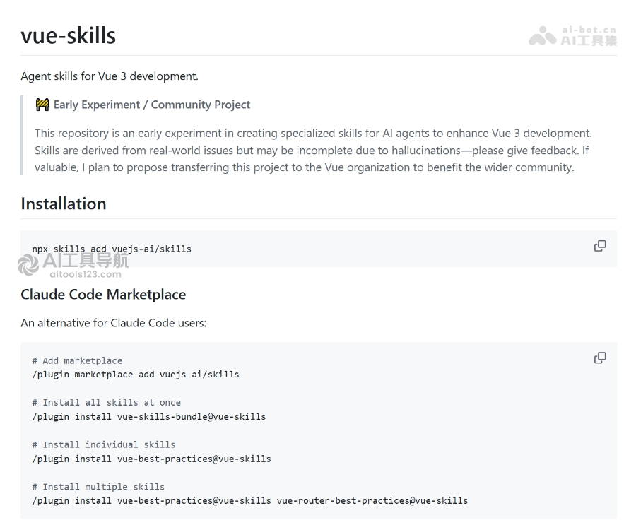Click '# Install all skills at once' comment
The width and height of the screenshot is (636, 530).
[106, 403]
